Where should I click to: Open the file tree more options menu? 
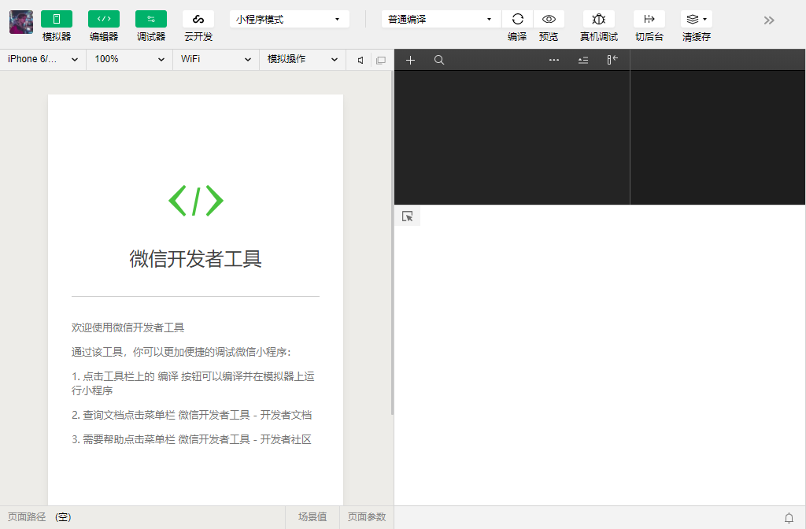click(x=553, y=60)
